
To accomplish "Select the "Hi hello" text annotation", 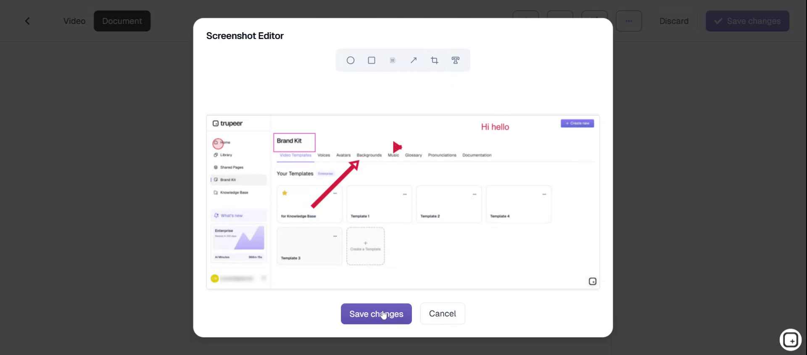I will click(495, 127).
